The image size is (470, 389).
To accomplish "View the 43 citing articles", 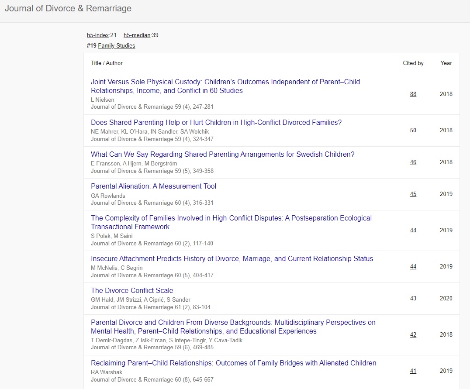I will [413, 299].
